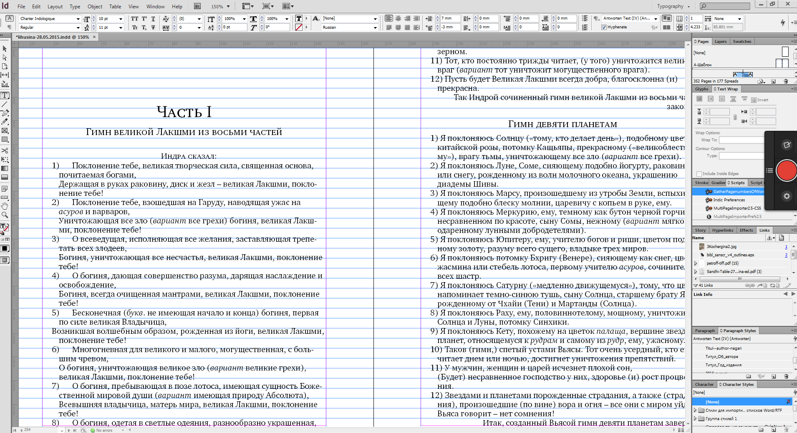Click the All Caps formatting icon
The width and height of the screenshot is (797, 433).
(x=135, y=19)
